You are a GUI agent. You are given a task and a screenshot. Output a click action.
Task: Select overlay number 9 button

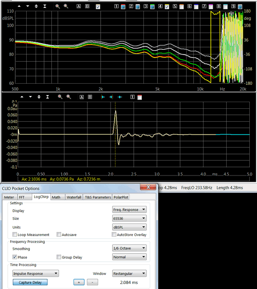(233, 6)
